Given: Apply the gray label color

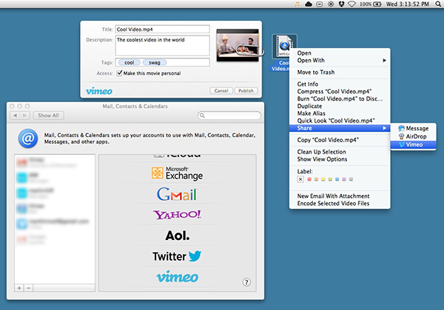Looking at the screenshot, I should [351, 179].
